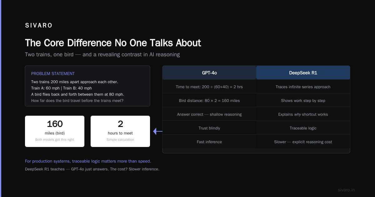Click the 'Fast inference' cell
375x197 pixels.
pyautogui.click(x=209, y=142)
